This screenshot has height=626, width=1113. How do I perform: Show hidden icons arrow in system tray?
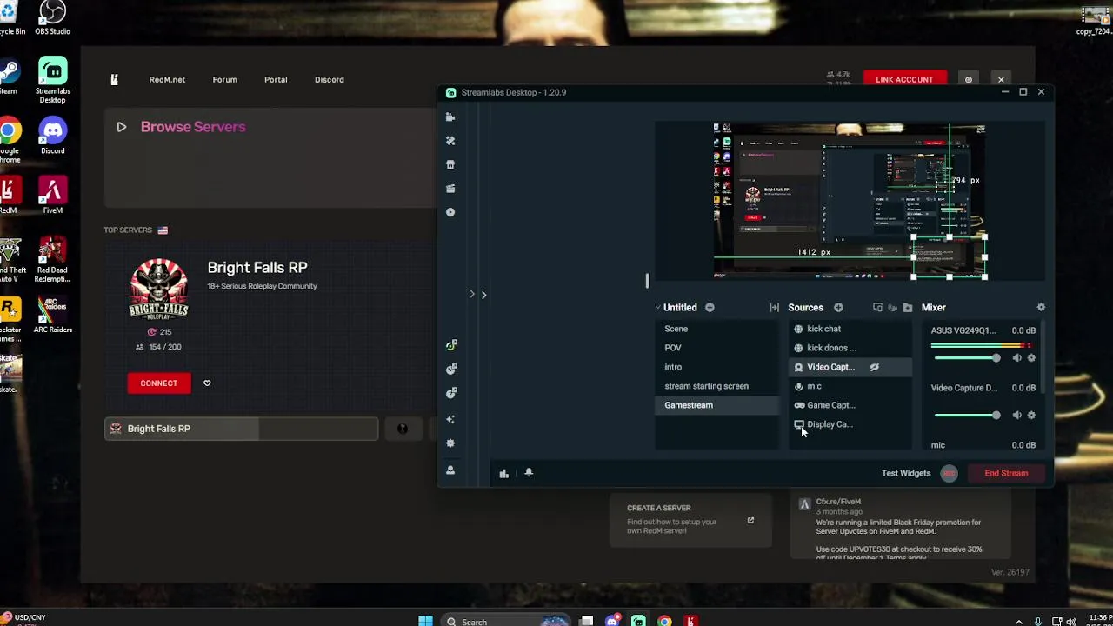(1019, 621)
